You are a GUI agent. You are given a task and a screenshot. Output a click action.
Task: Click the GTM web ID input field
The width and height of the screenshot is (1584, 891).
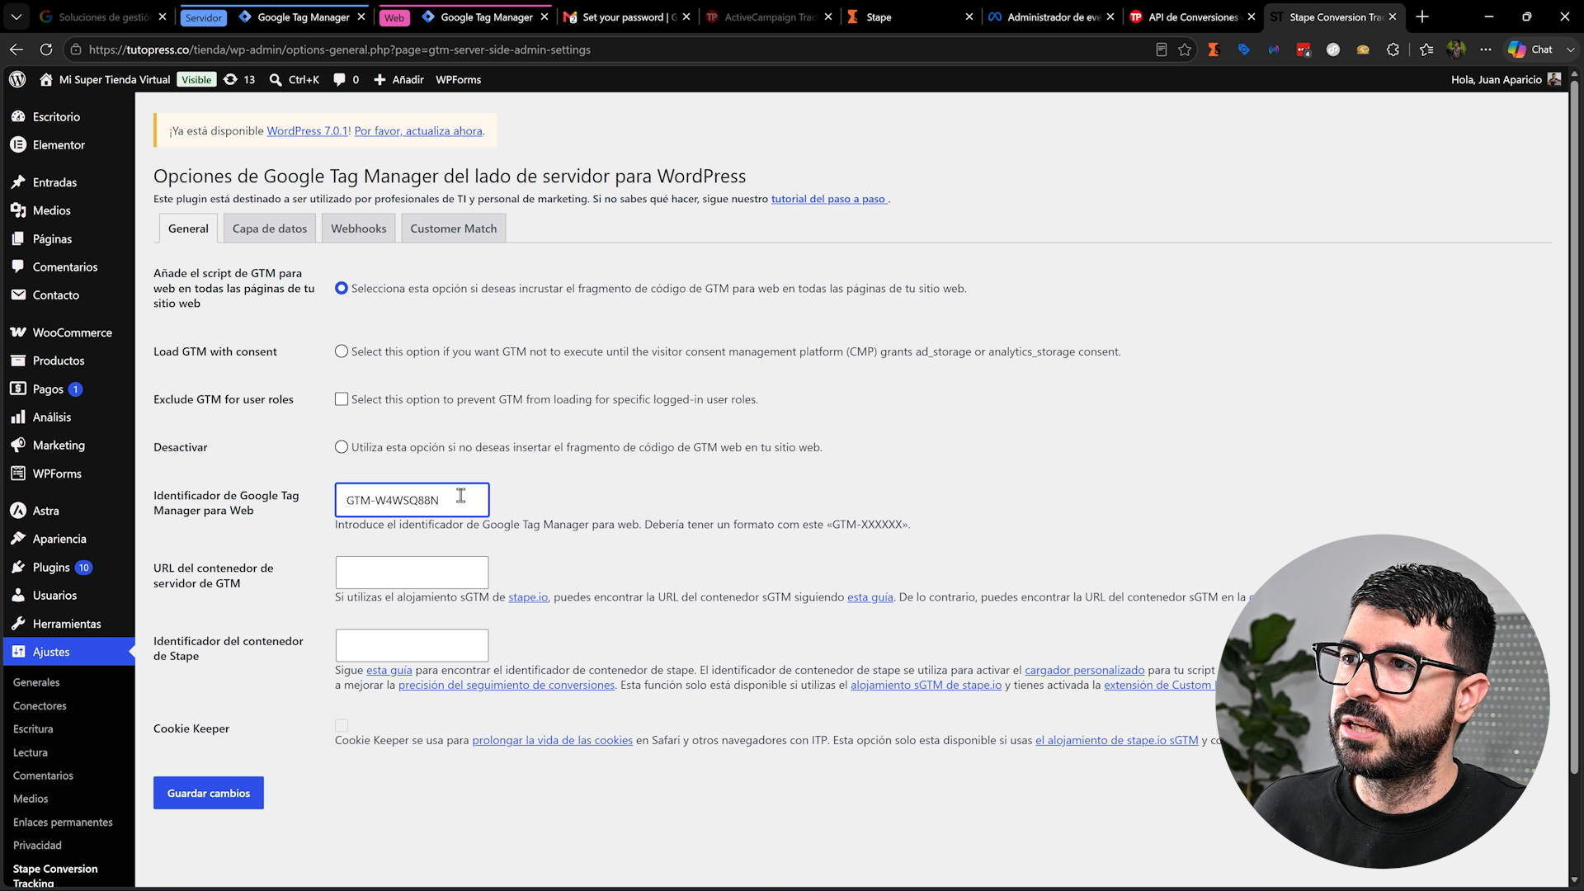pos(412,500)
